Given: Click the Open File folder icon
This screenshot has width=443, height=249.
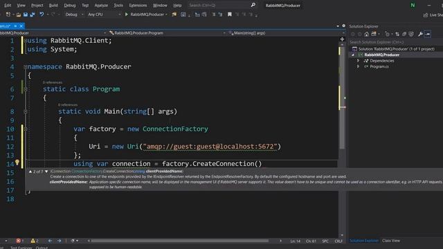Looking at the screenshot, I should [19, 15].
